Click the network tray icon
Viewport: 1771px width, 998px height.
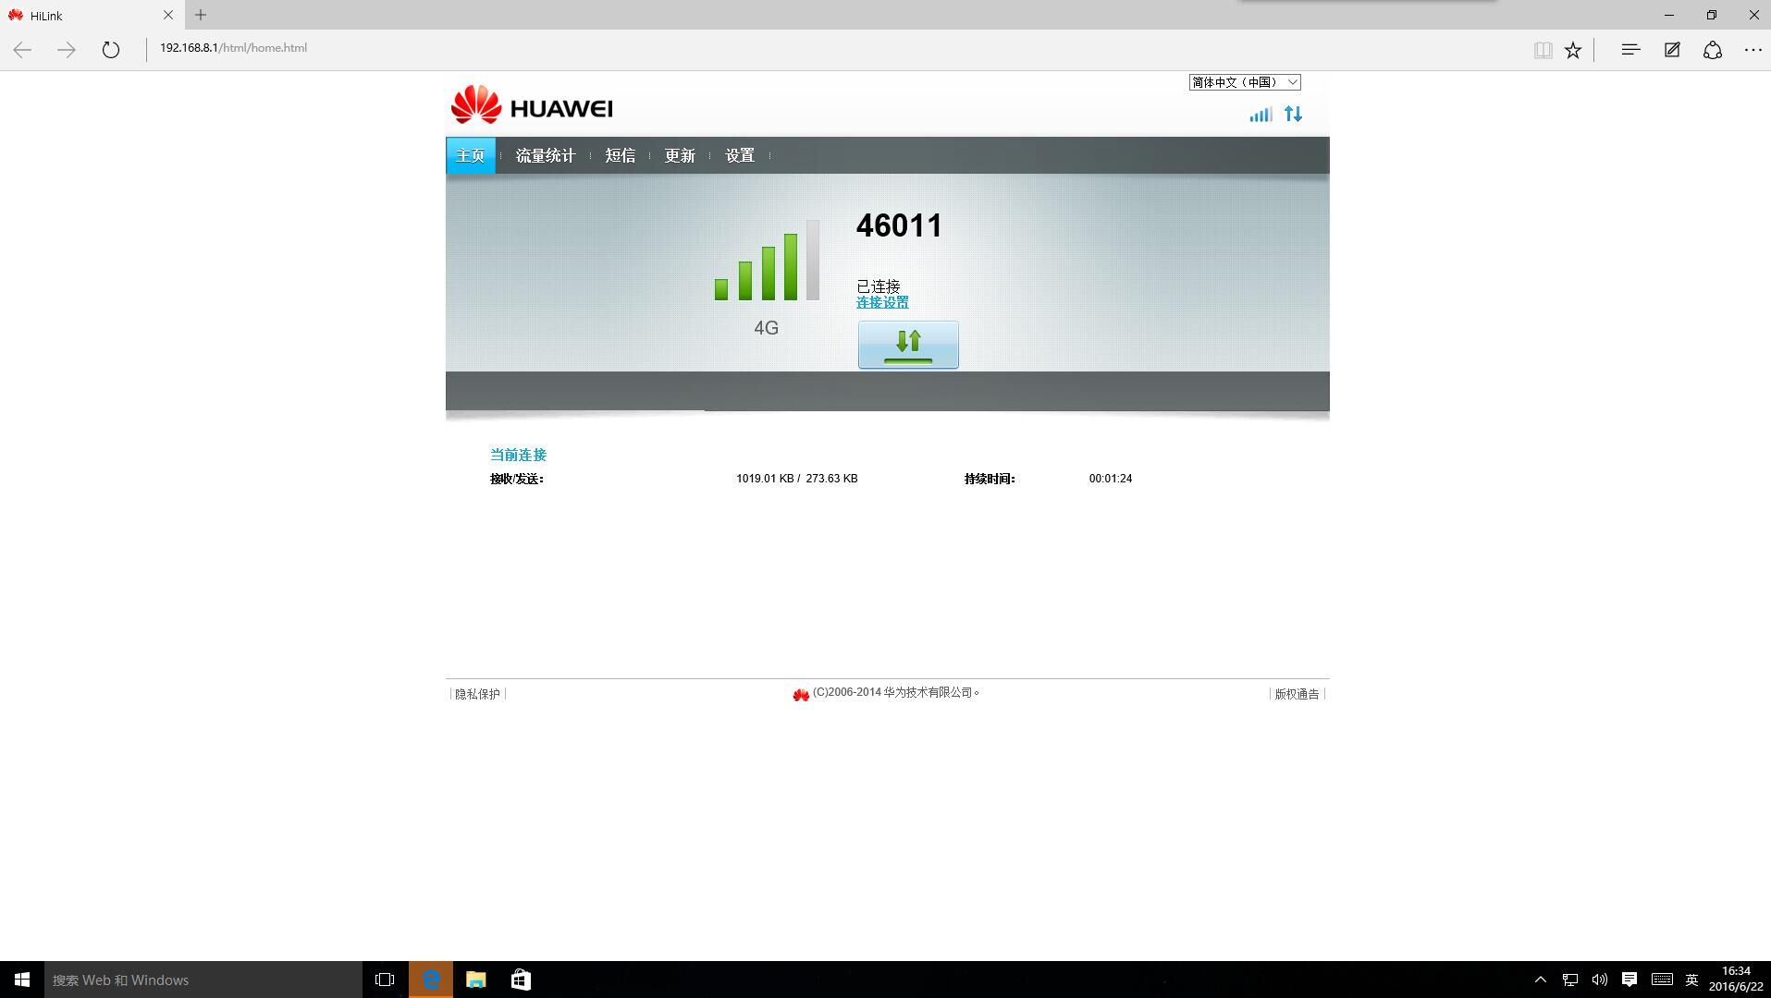pyautogui.click(x=1570, y=980)
